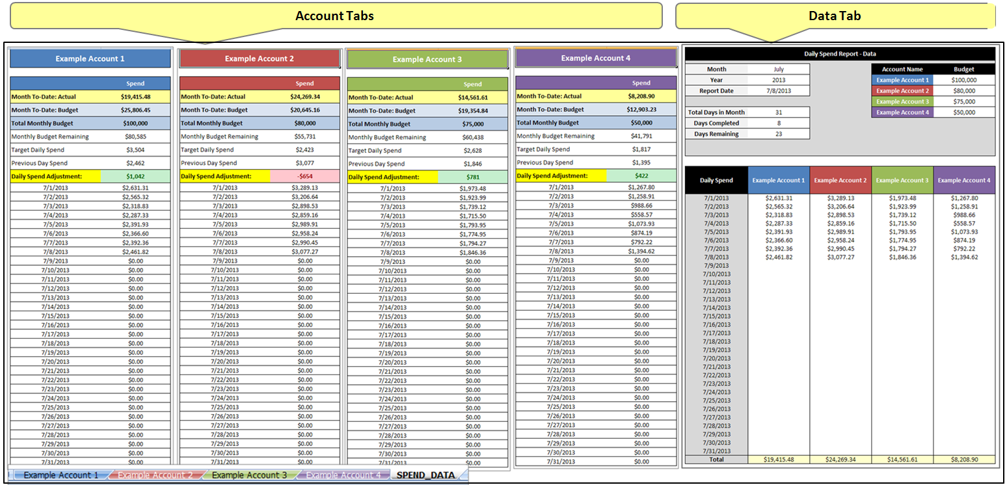
Task: Select $14,561.61 Month To-Date Actual in Account 3 panel
Action: click(x=472, y=98)
